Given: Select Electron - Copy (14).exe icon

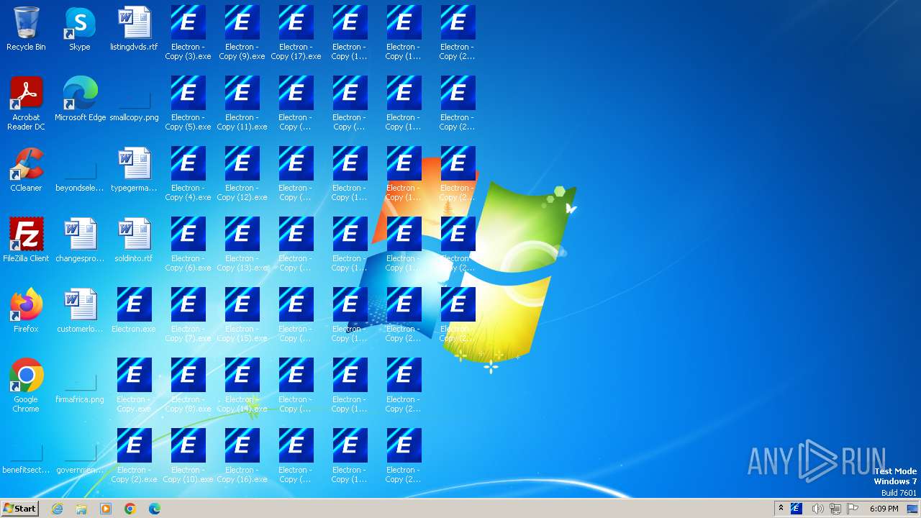Looking at the screenshot, I should (x=242, y=386).
